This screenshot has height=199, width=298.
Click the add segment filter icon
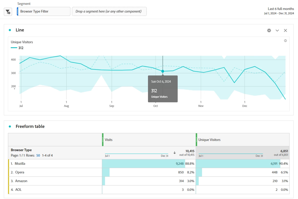8,12
